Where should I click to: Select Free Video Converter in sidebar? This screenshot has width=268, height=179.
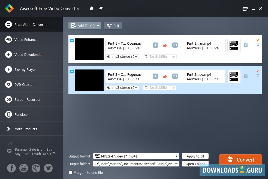coord(31,25)
